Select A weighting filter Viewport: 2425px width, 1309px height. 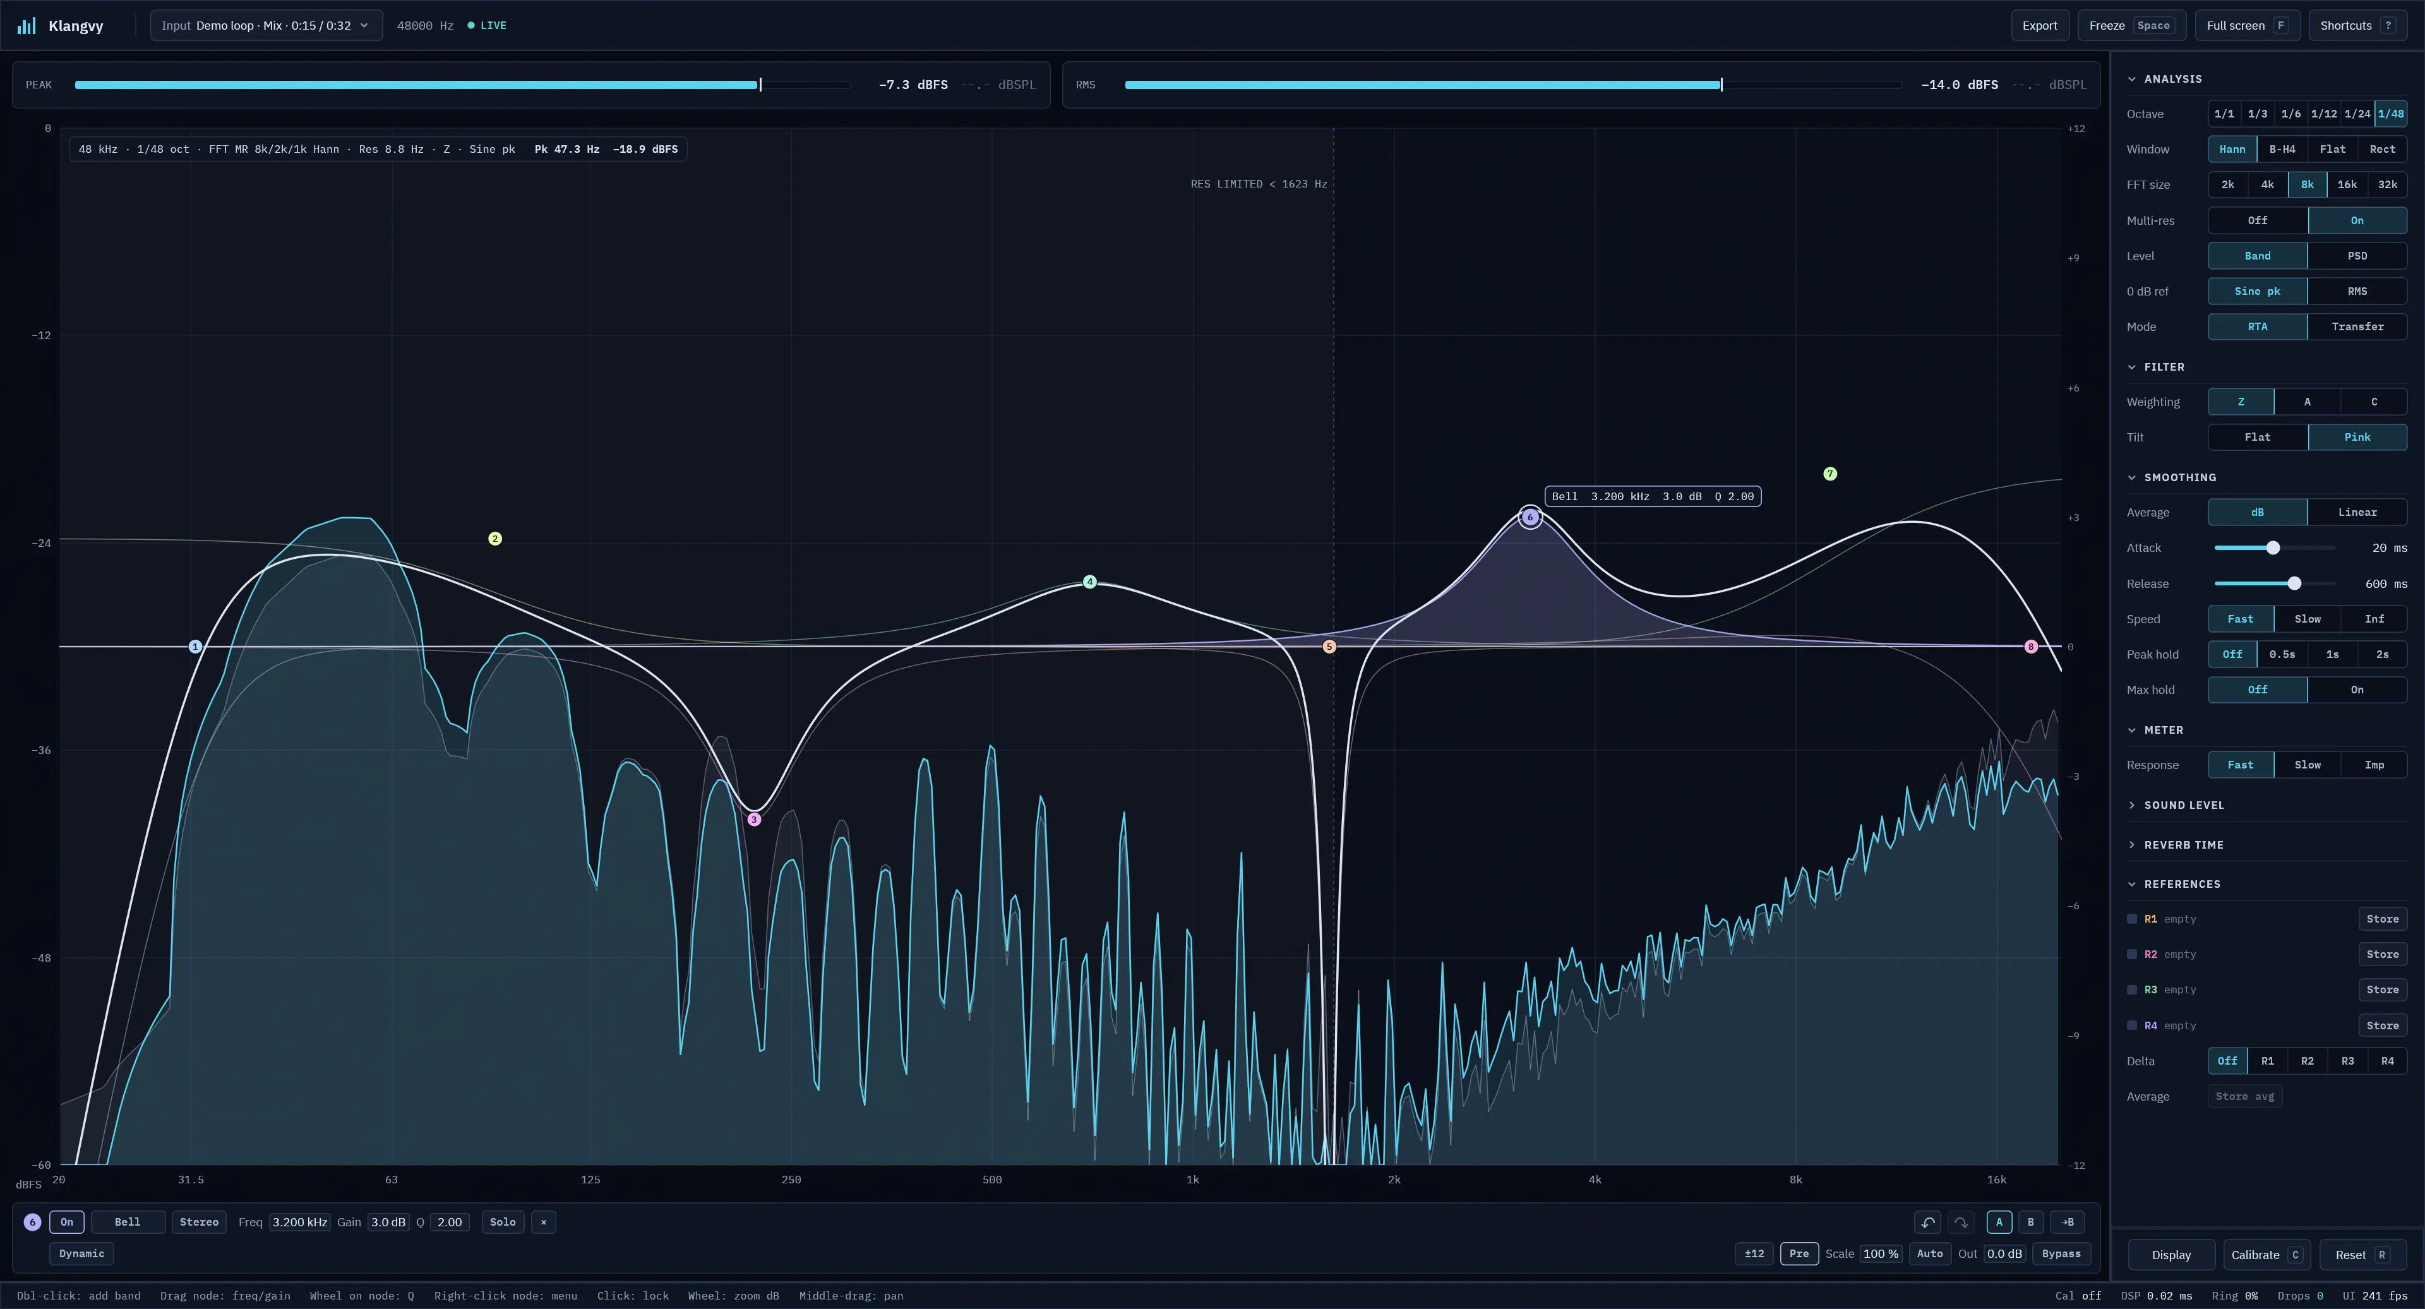(2308, 402)
